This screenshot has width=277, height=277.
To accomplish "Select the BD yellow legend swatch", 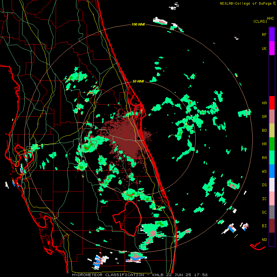I will click(272, 130).
